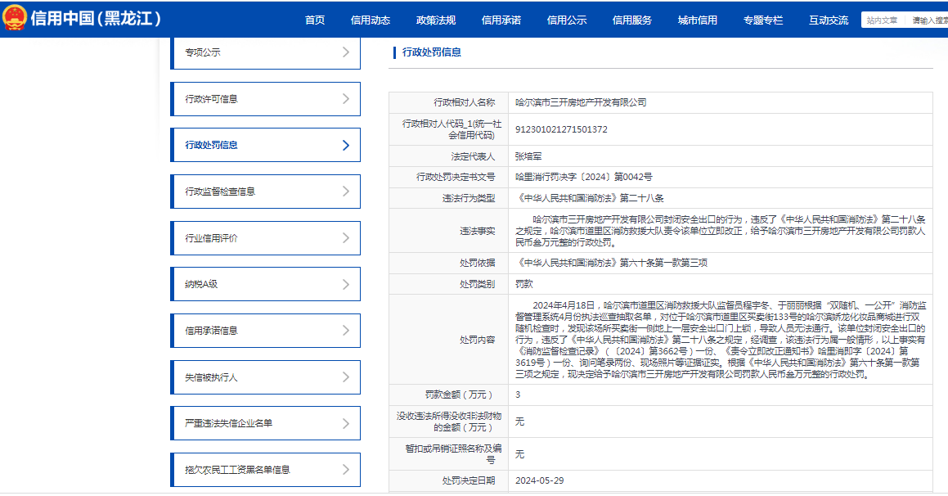The width and height of the screenshot is (948, 496).
Task: Open the 首页 home menu item
Action: tap(315, 20)
